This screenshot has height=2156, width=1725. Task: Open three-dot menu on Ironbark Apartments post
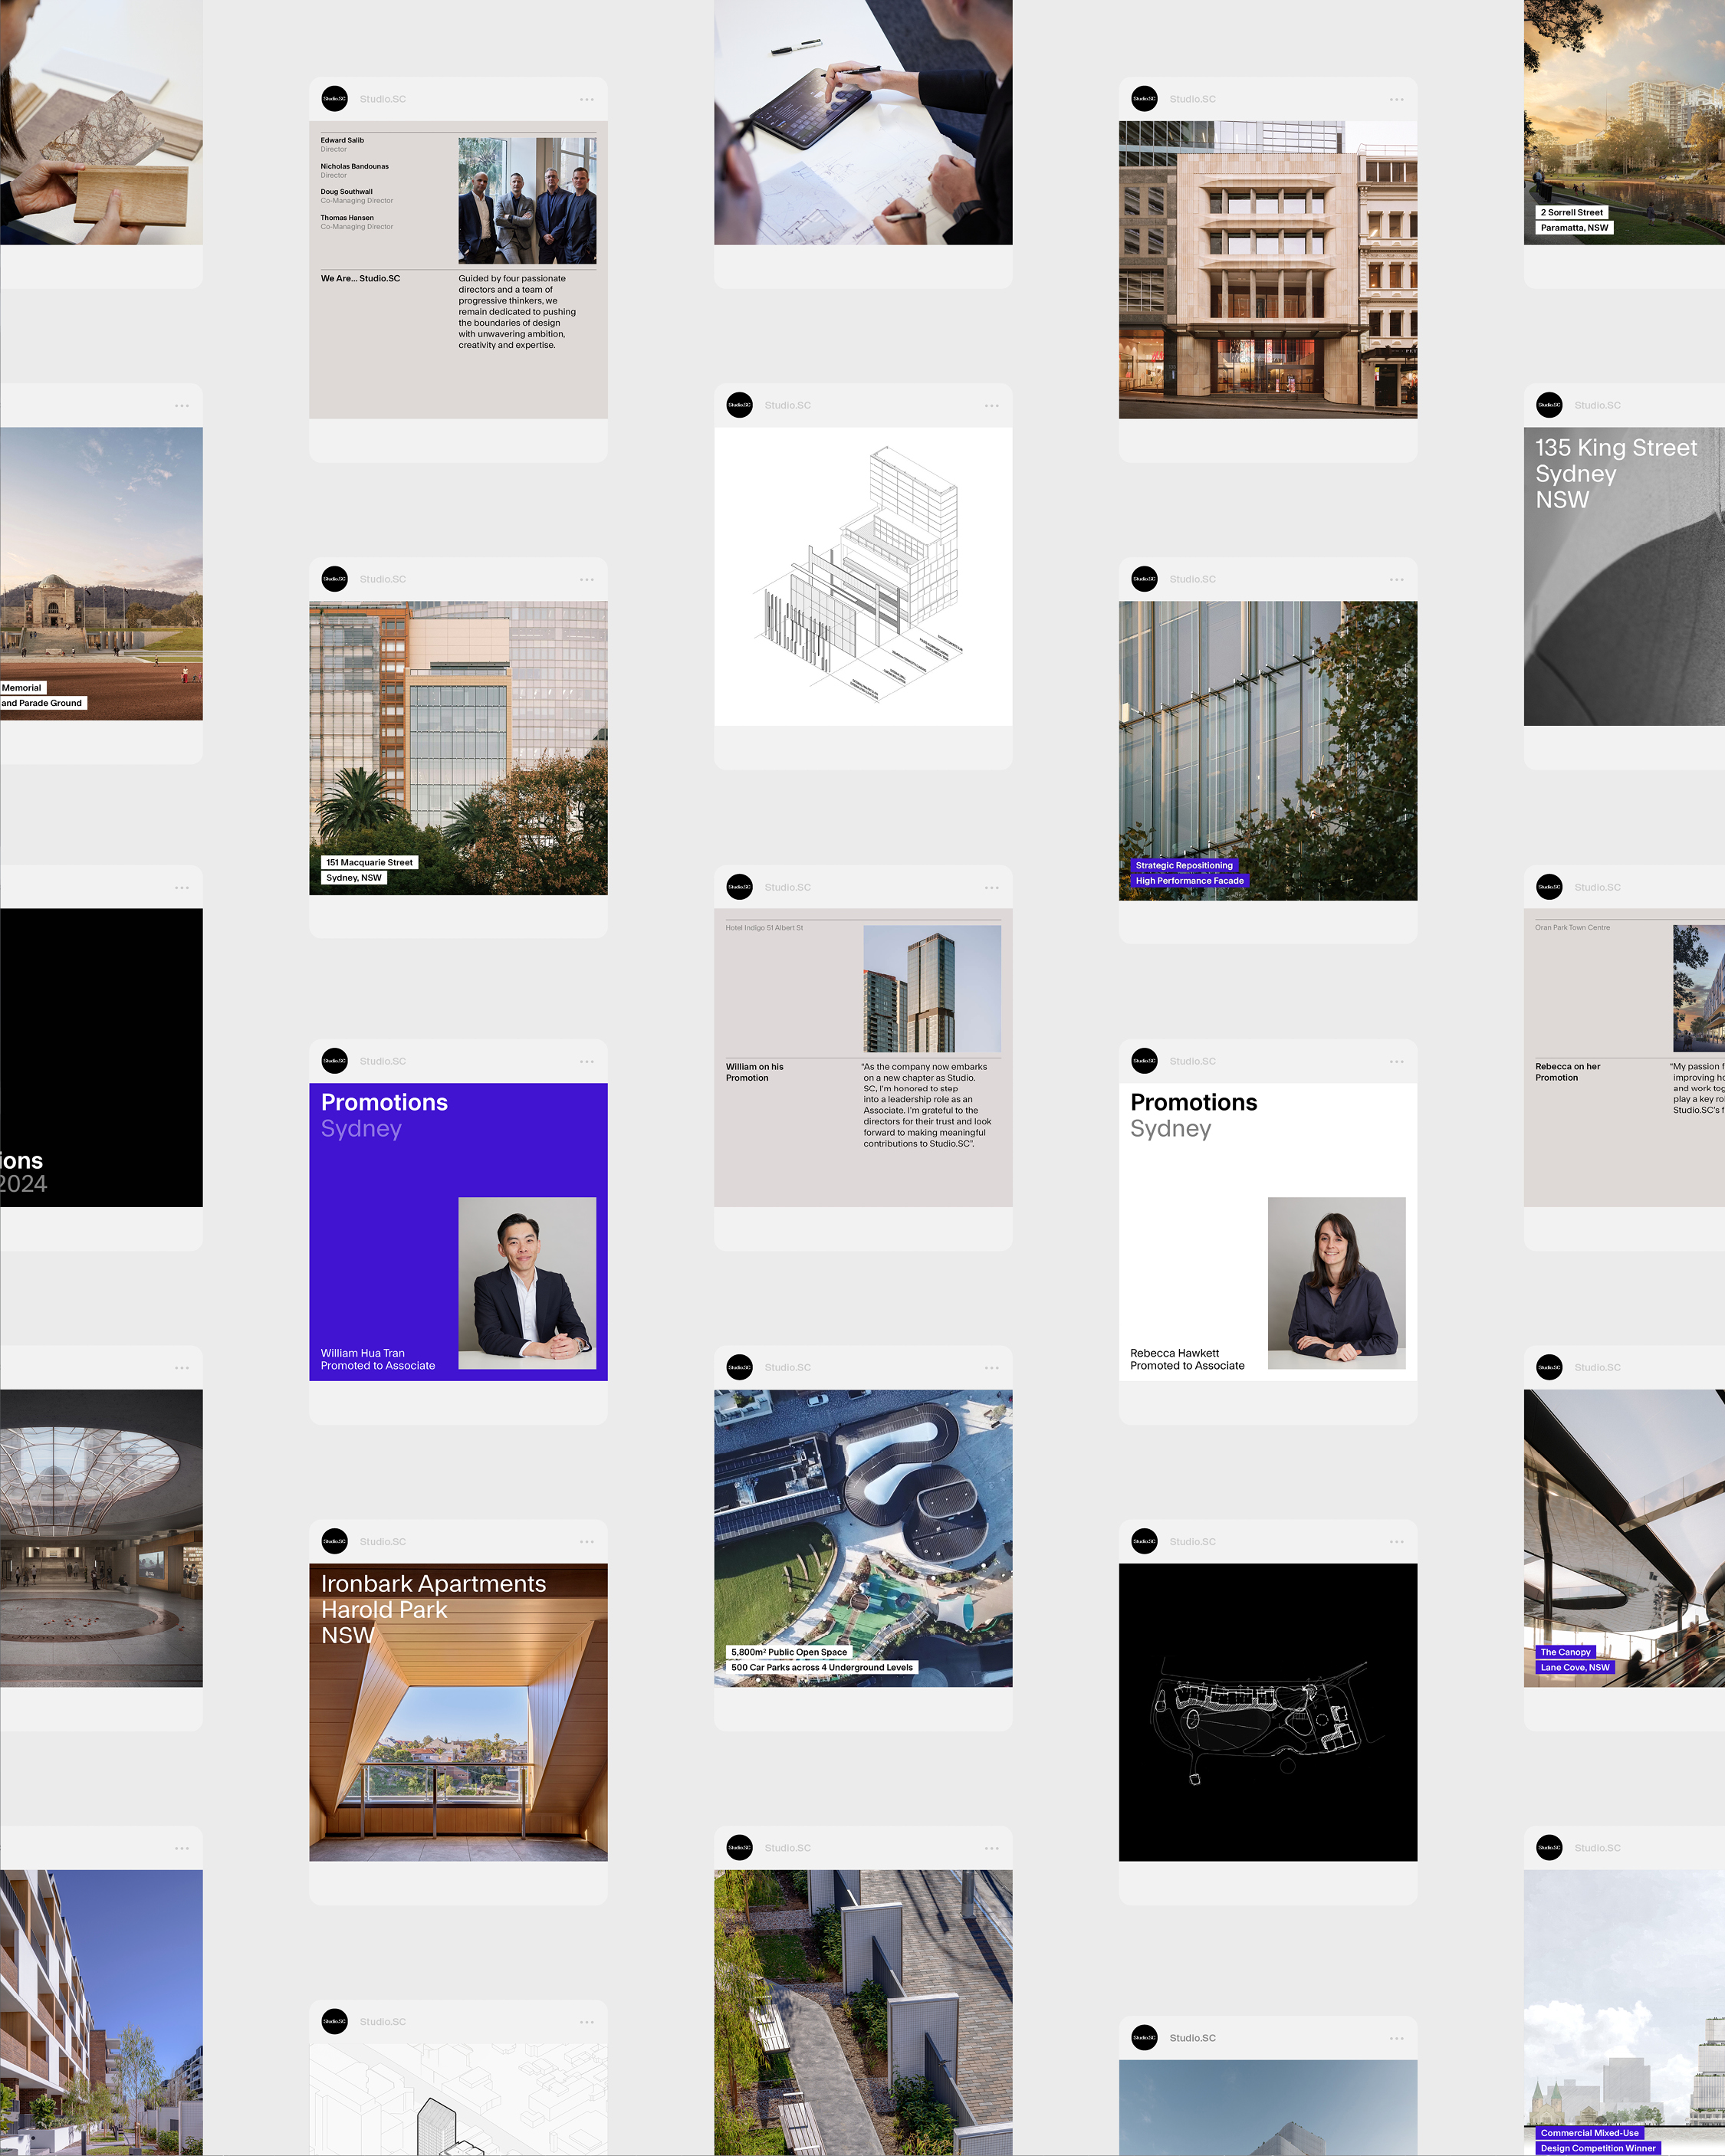point(586,1542)
